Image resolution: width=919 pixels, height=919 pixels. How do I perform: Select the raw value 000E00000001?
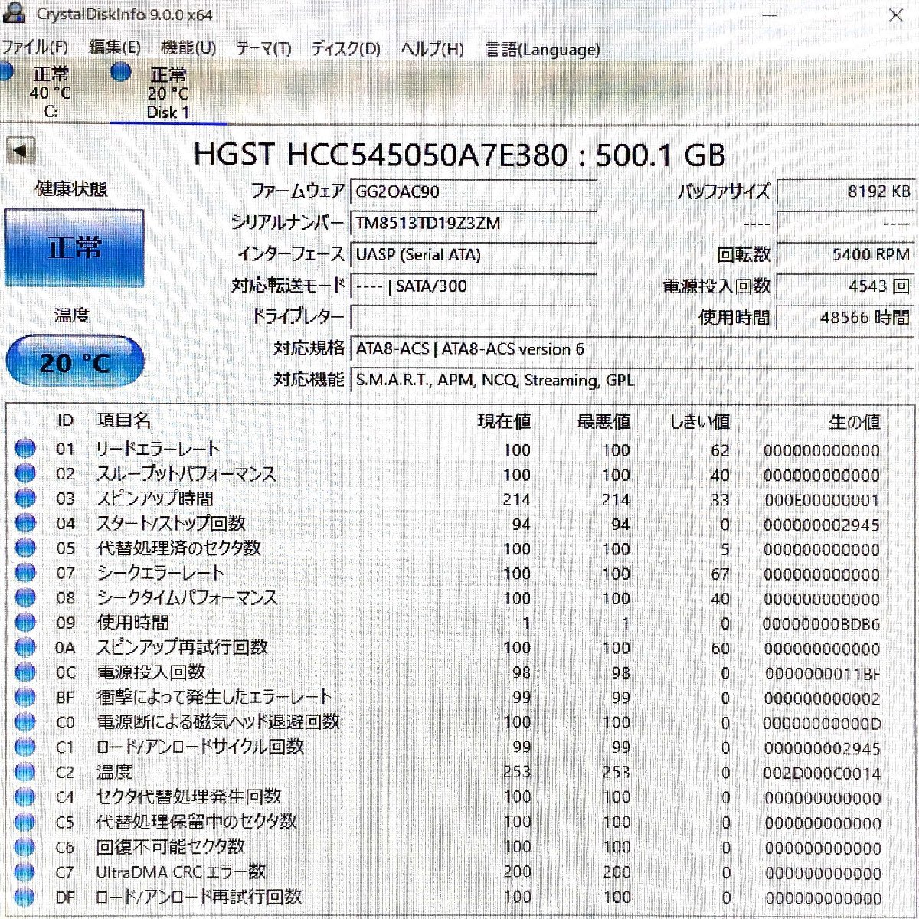coord(822,500)
